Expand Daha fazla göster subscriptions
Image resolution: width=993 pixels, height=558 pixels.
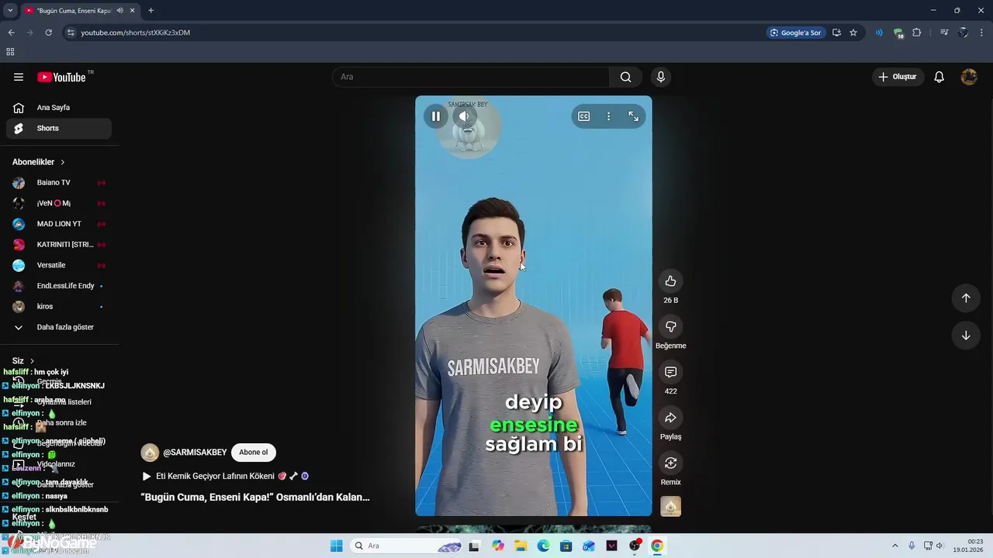point(59,327)
